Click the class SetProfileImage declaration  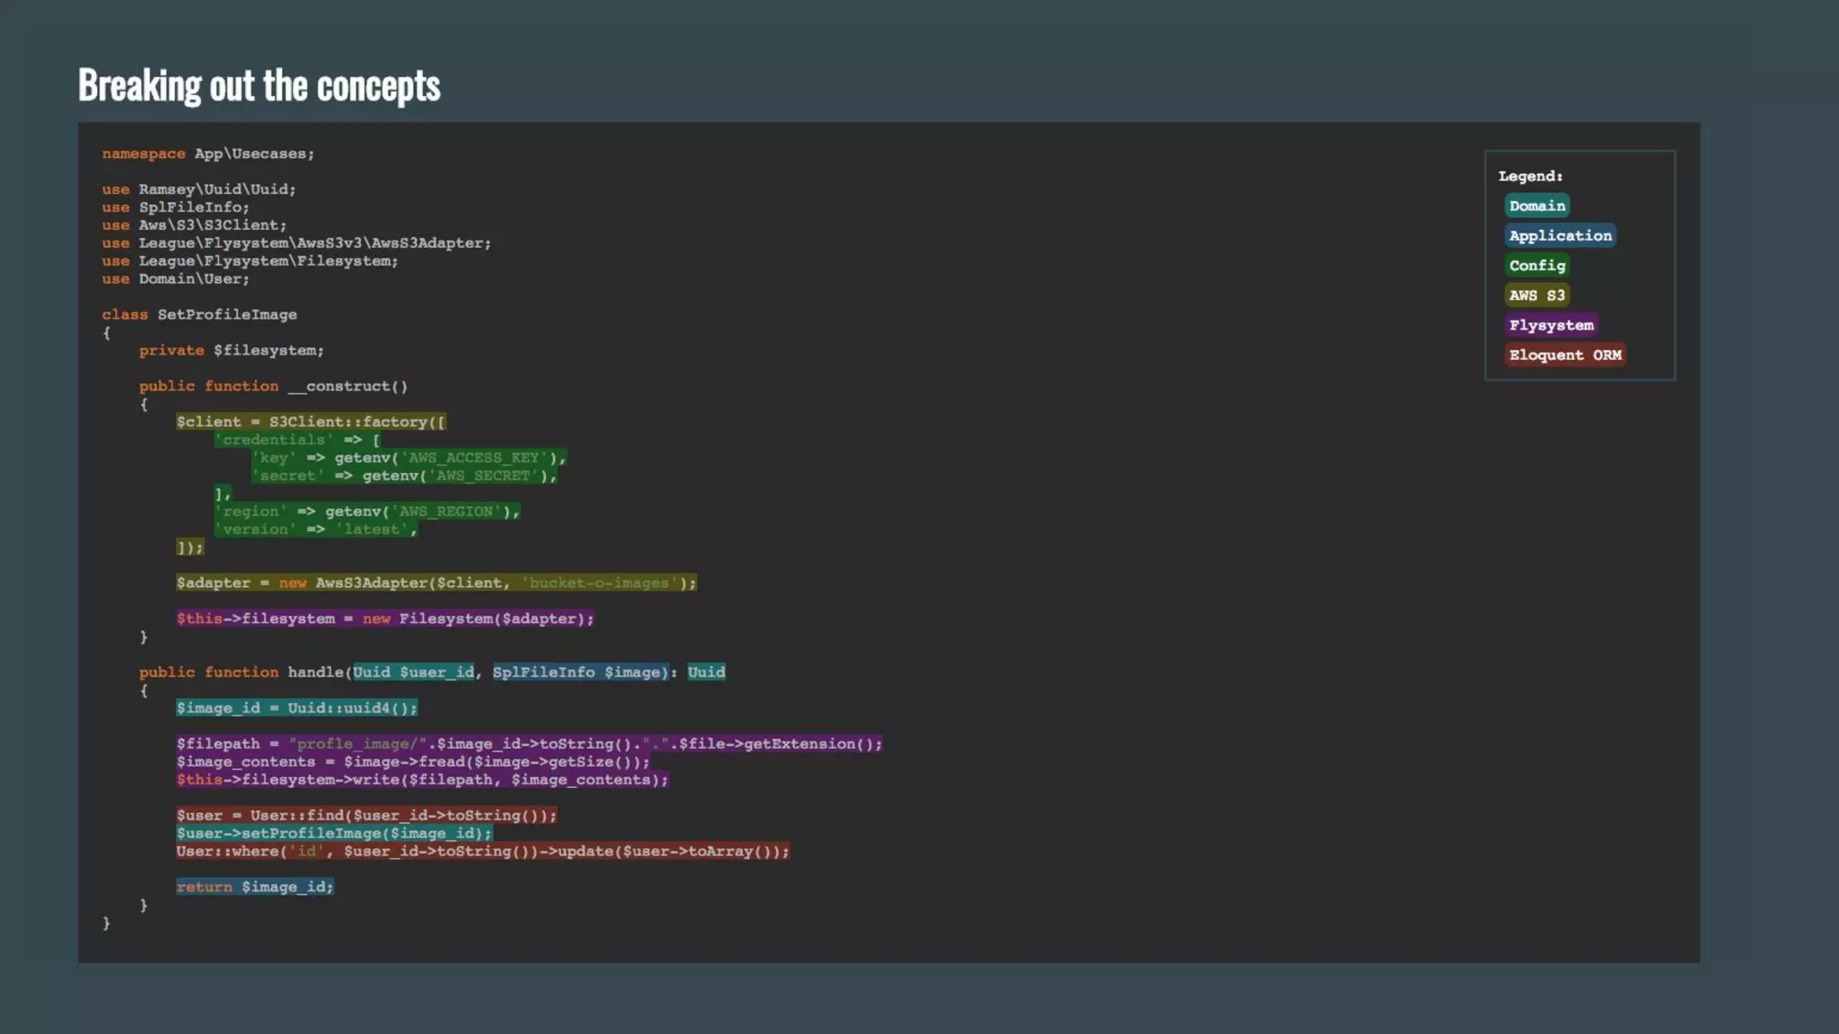199,314
